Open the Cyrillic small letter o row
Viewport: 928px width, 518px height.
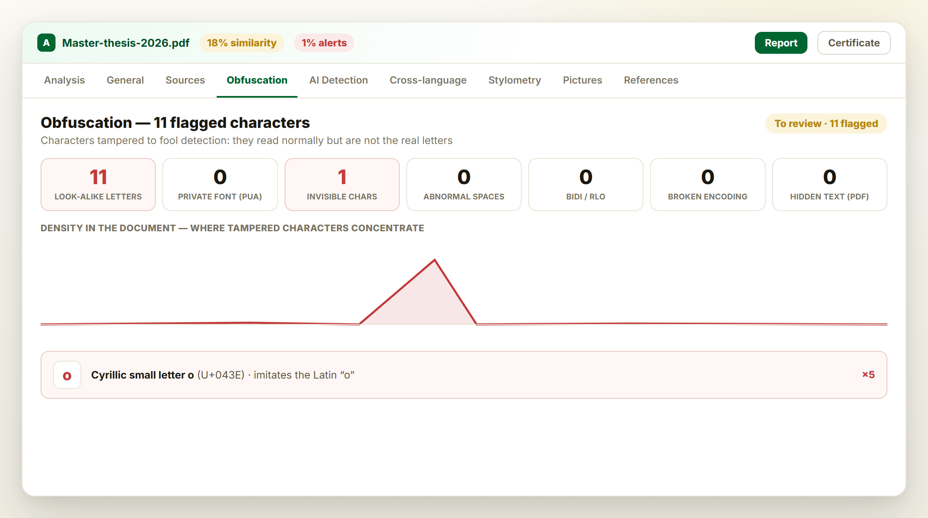[x=464, y=375]
